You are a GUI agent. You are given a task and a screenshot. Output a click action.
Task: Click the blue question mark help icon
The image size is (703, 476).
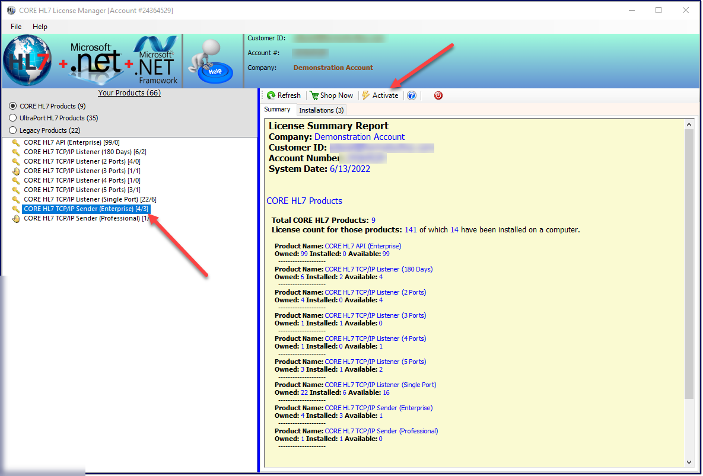[412, 95]
